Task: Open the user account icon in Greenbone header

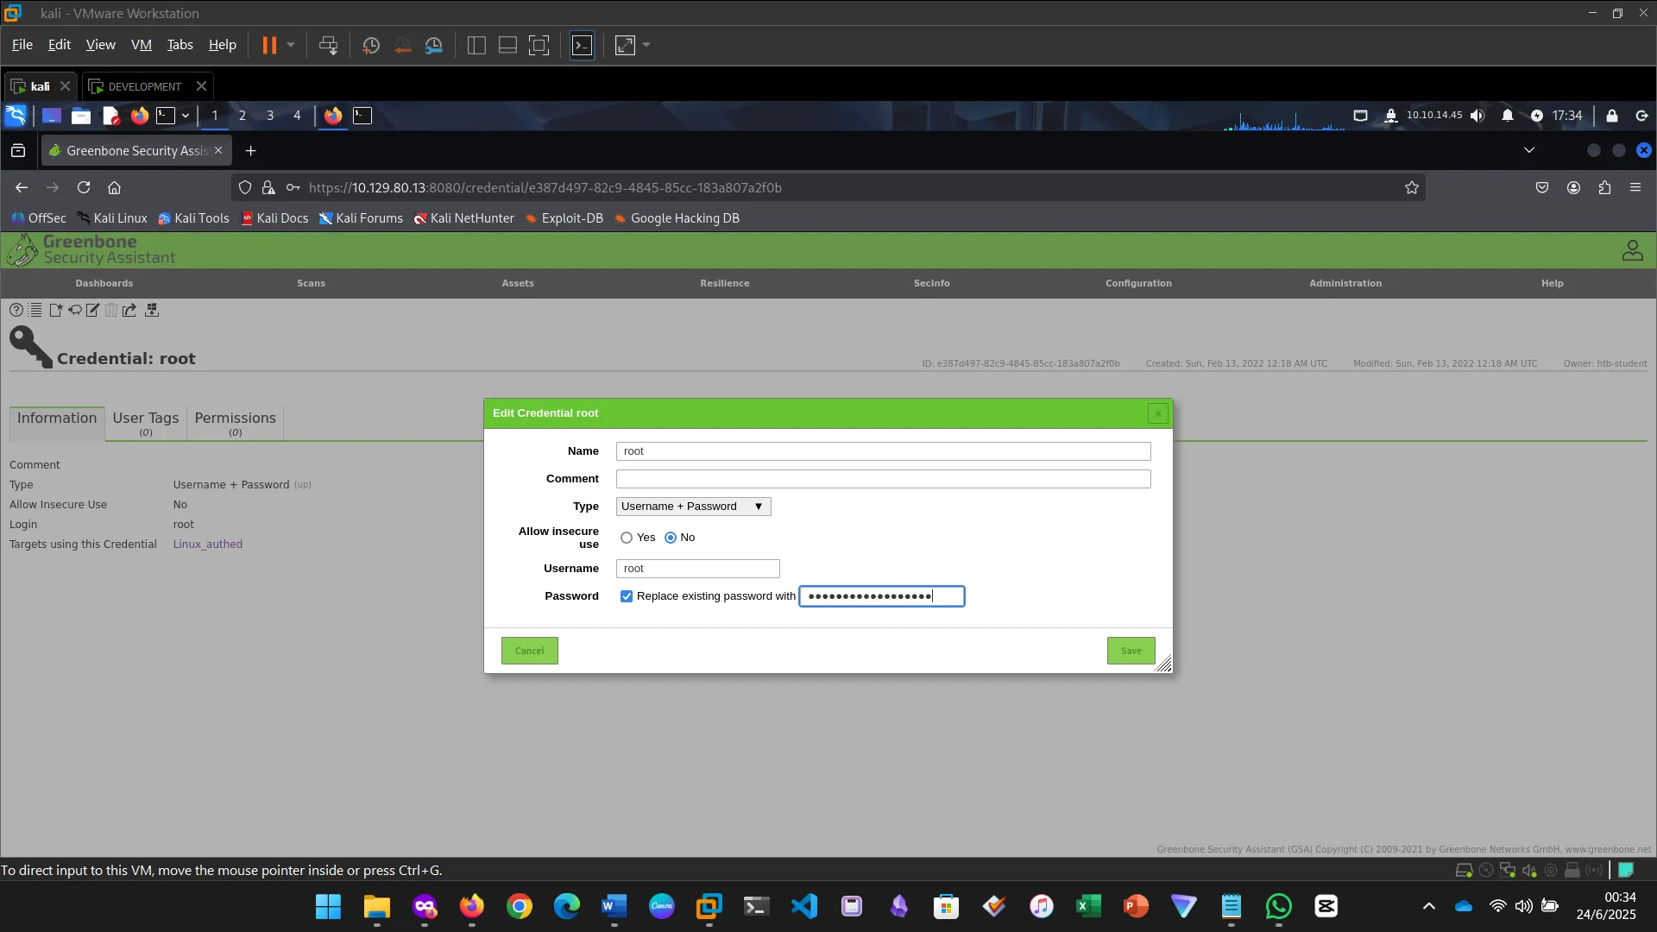Action: 1631,250
